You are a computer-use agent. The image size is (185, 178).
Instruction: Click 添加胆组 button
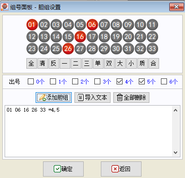click(54, 97)
